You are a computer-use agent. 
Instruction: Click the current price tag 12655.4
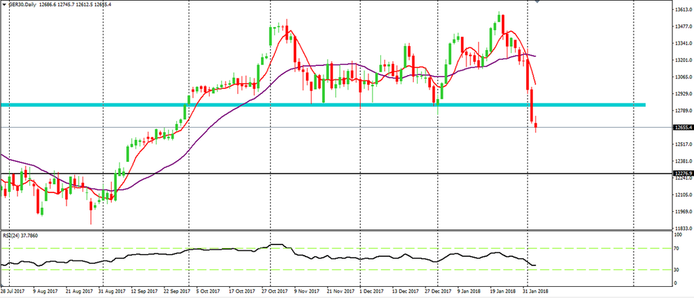pyautogui.click(x=683, y=128)
